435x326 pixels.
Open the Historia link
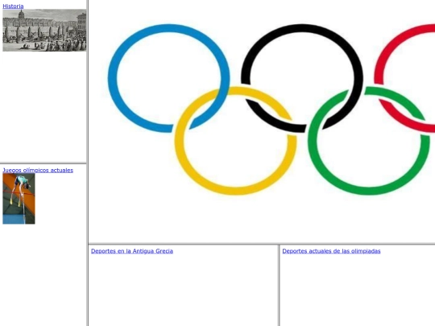(x=13, y=6)
